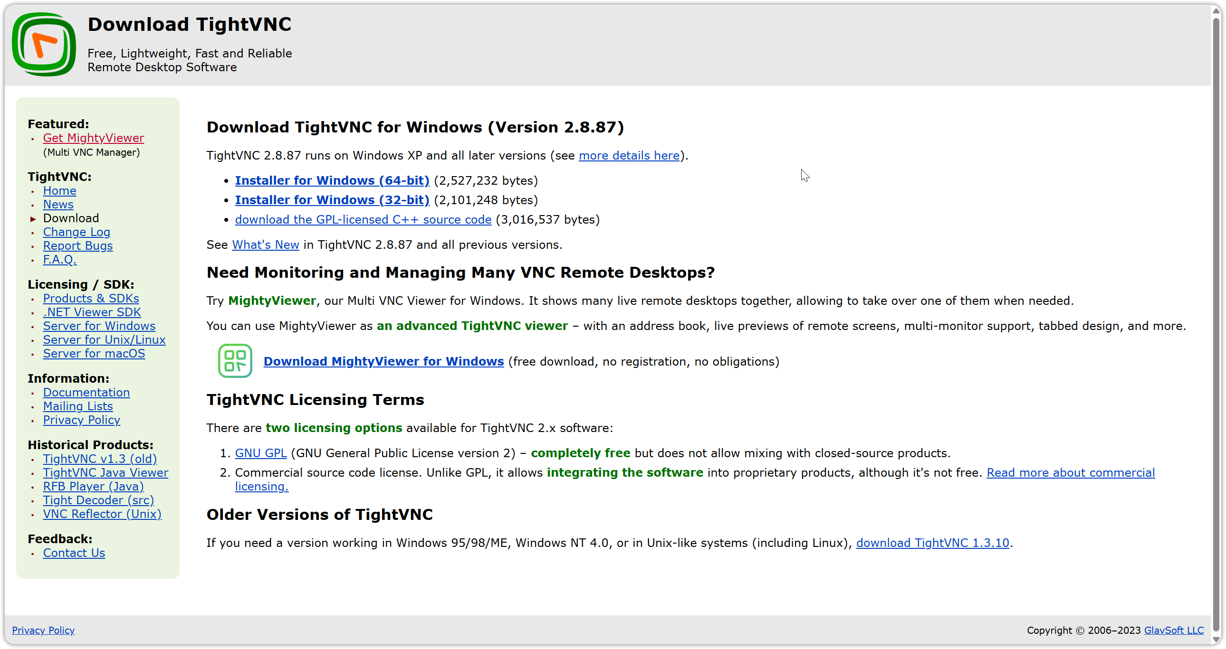Open VNC Reflector (Unix) link
This screenshot has height=649, width=1226.
point(102,515)
